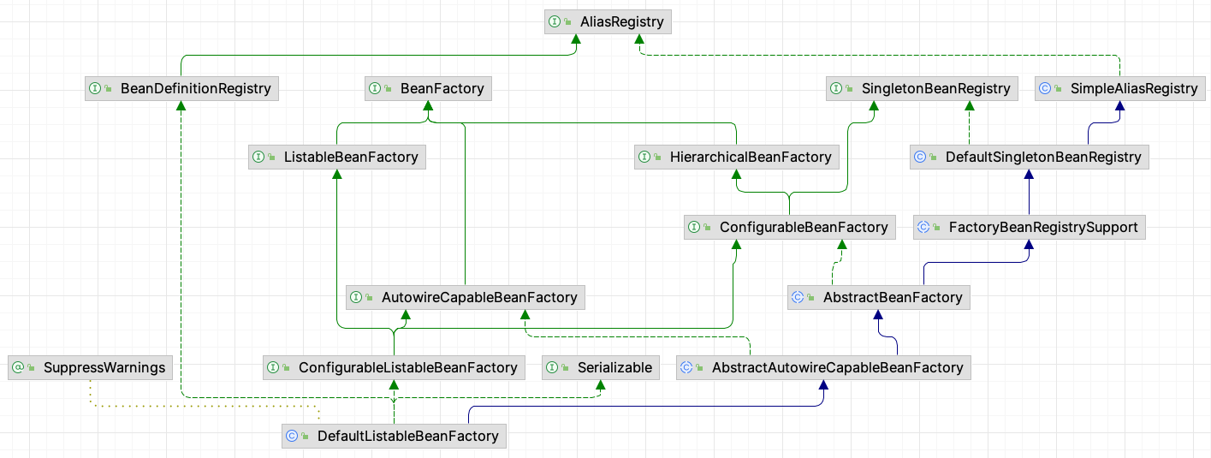
Task: Click the abstract class icon on AbstractBeanFactory
Action: [x=798, y=298]
